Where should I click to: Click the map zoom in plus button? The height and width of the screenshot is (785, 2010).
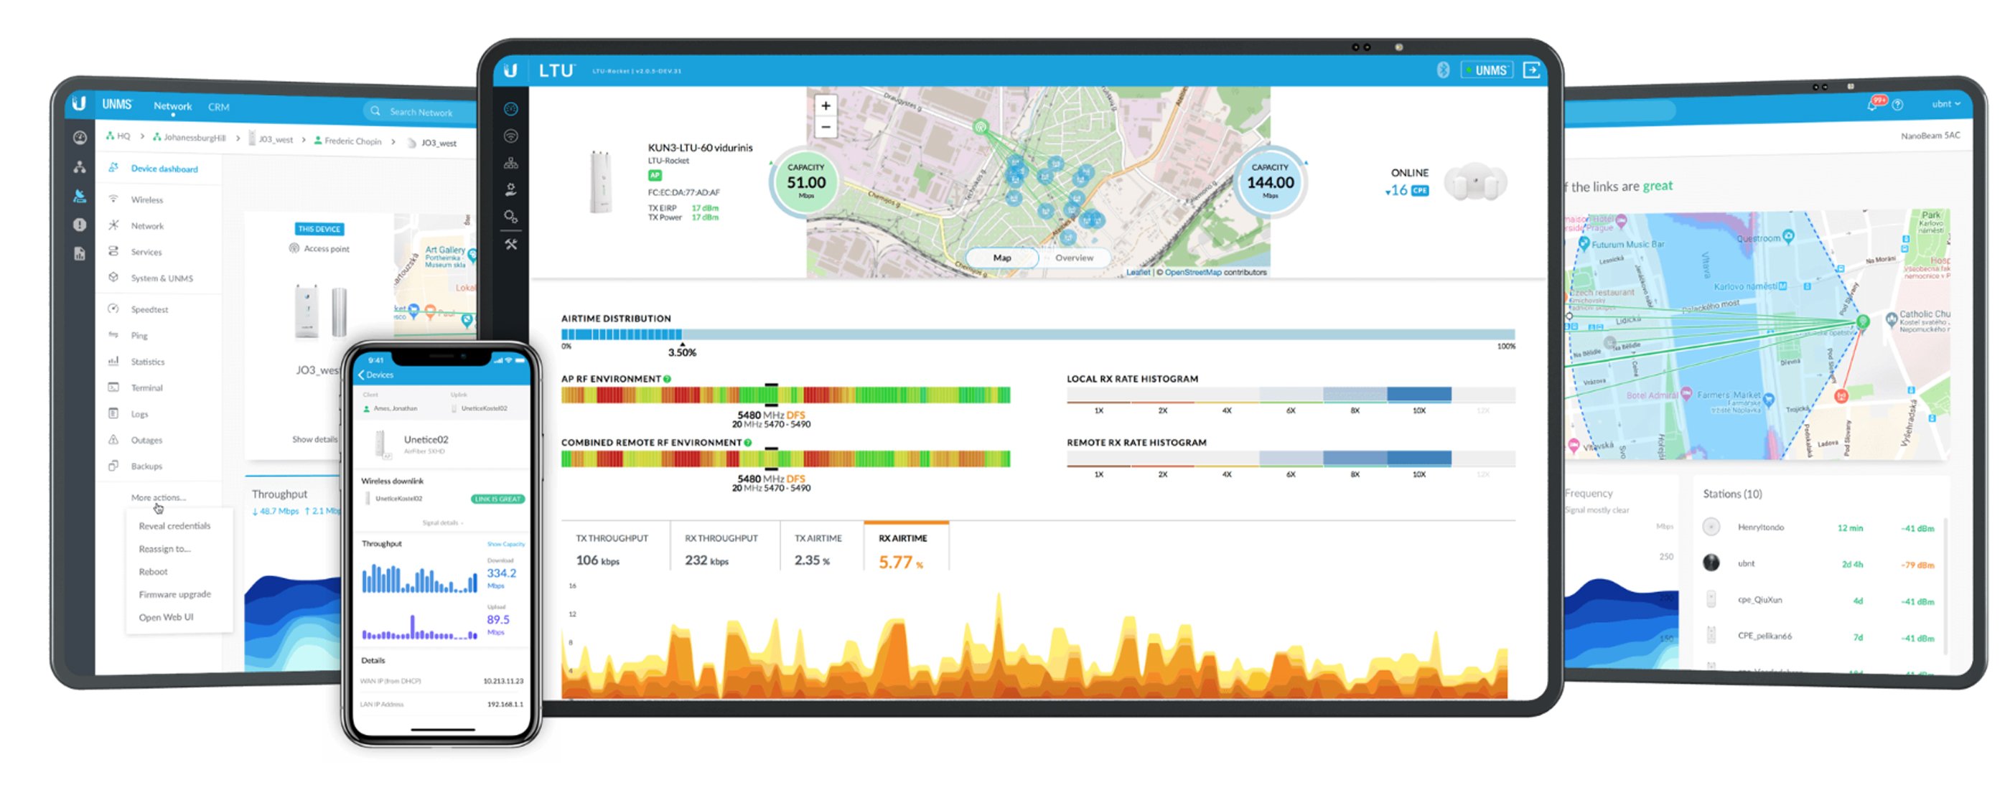[x=826, y=106]
